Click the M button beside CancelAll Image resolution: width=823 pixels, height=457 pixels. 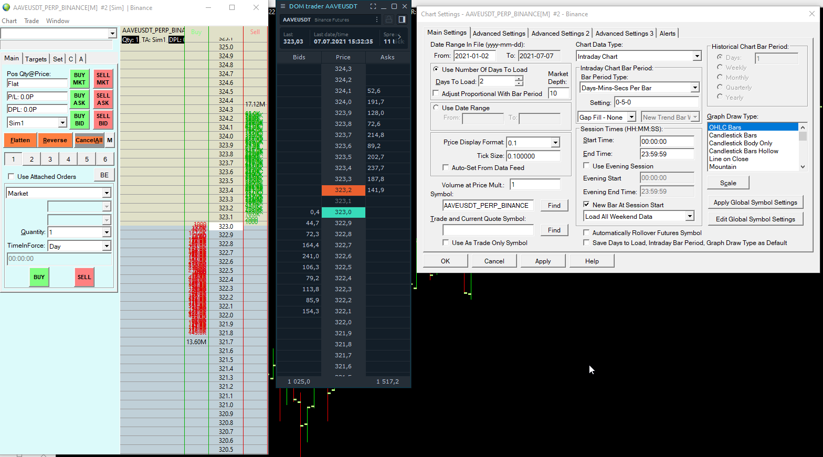point(110,140)
